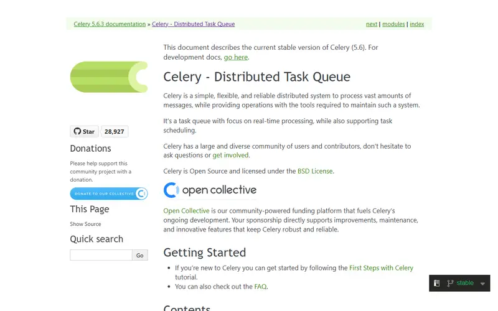Go to the next page link
This screenshot has width=498, height=311.
tap(372, 24)
